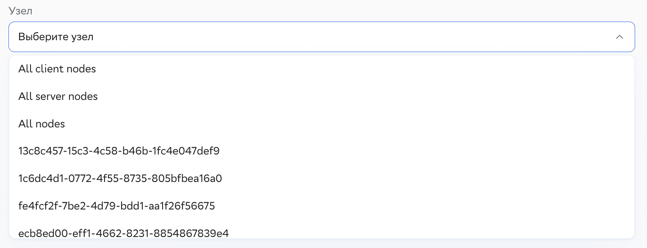The image size is (647, 248).
Task: Select "All server nodes" from the list
Action: point(58,96)
